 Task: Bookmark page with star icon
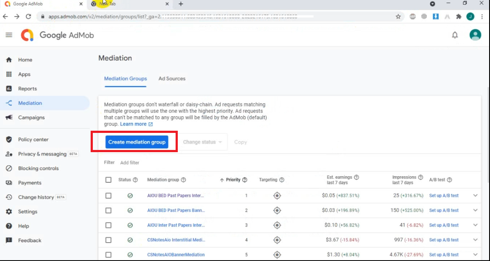coord(398,17)
